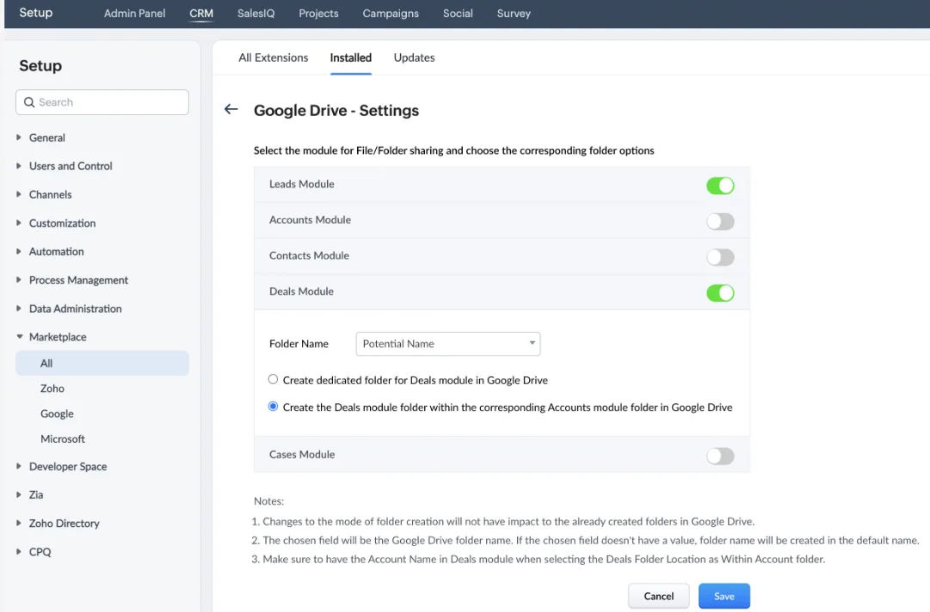Select dedicated folder option for Deals module
The image size is (930, 612).
click(x=273, y=378)
